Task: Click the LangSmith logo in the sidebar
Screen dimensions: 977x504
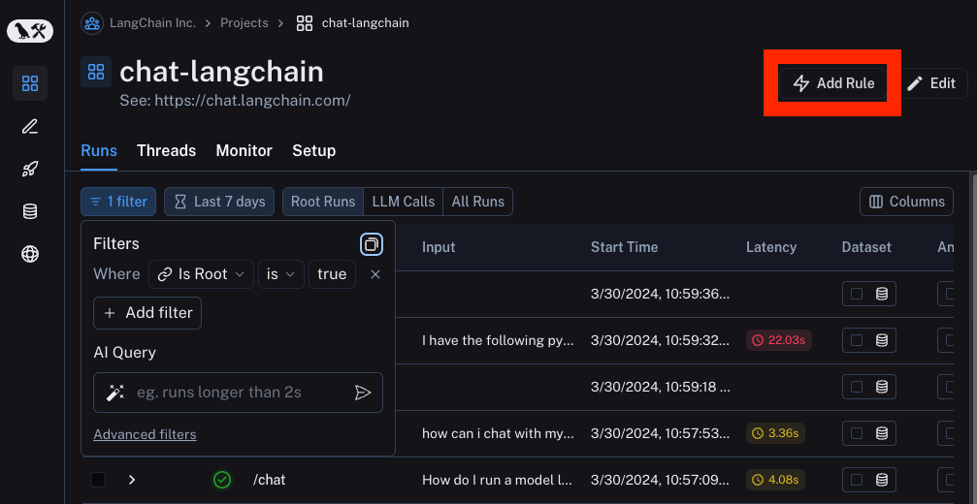Action: (30, 31)
